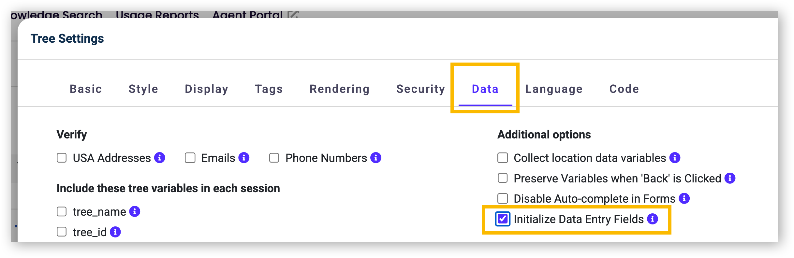Switch to the Security tab
The image size is (794, 258).
click(420, 89)
